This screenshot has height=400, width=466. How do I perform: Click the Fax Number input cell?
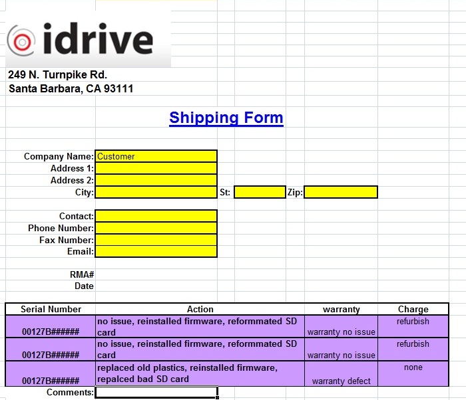(x=156, y=240)
